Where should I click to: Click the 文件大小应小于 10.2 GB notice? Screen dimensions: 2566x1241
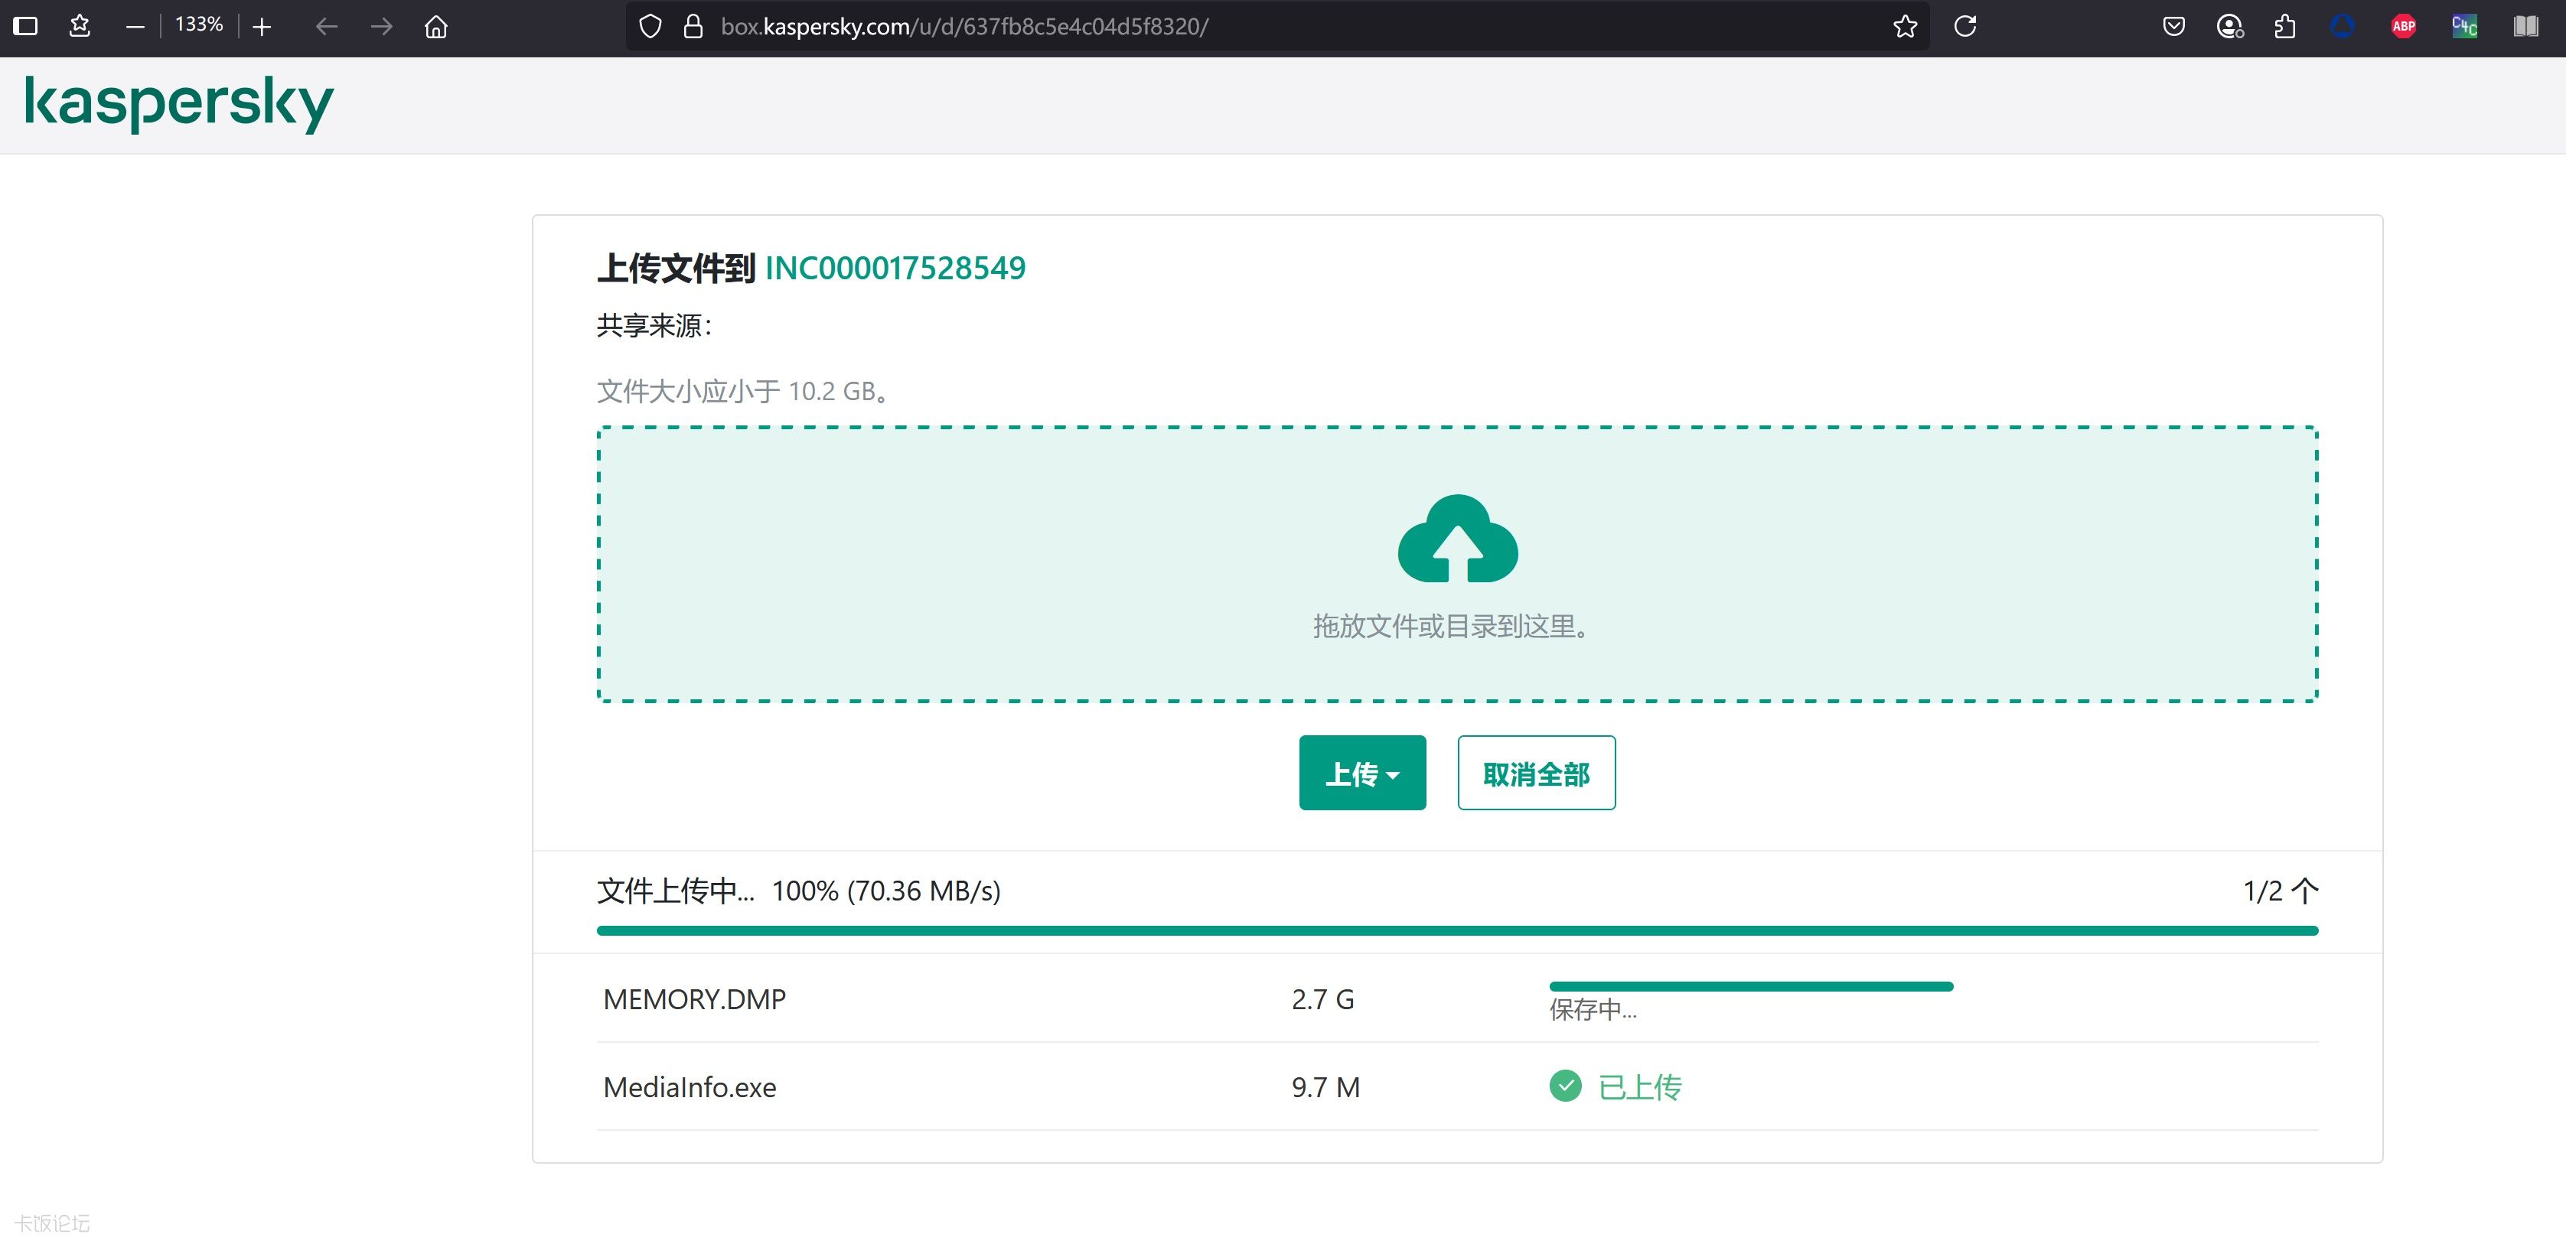tap(743, 392)
